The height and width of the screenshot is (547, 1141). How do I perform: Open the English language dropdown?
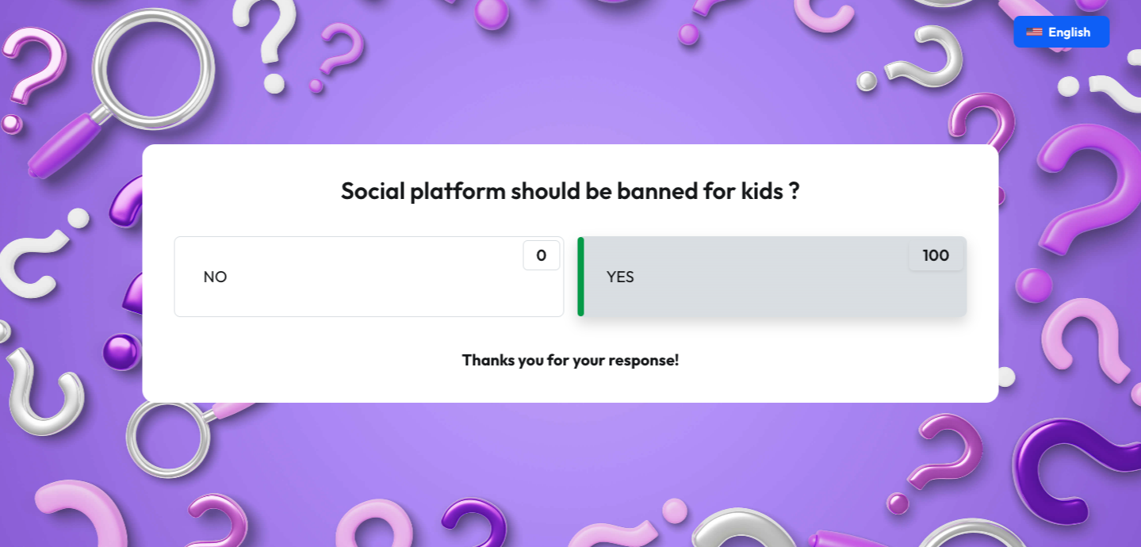click(x=1061, y=32)
